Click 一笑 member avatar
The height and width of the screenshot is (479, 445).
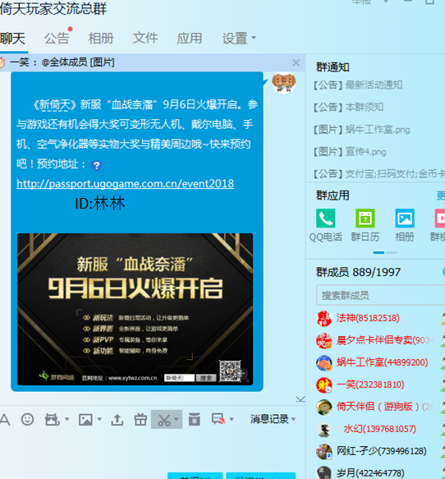(324, 385)
